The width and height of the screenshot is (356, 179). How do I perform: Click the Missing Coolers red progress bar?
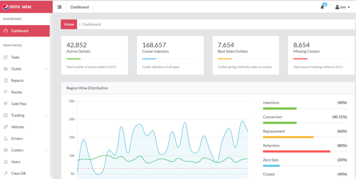[x=300, y=59]
